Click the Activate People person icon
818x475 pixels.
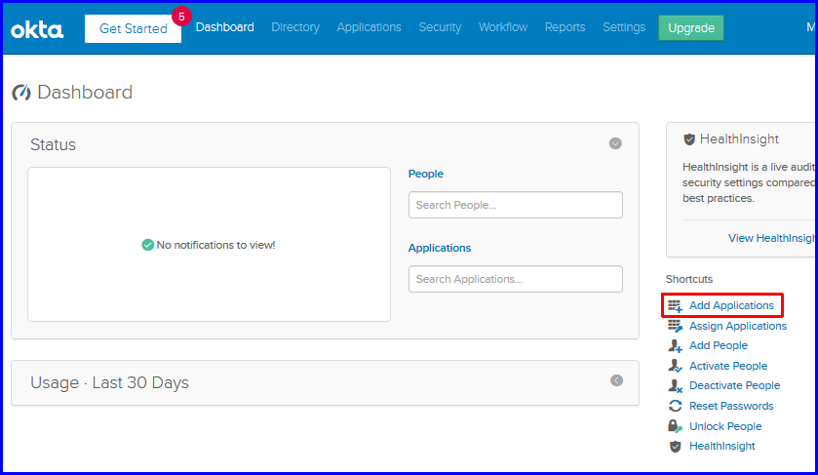675,366
